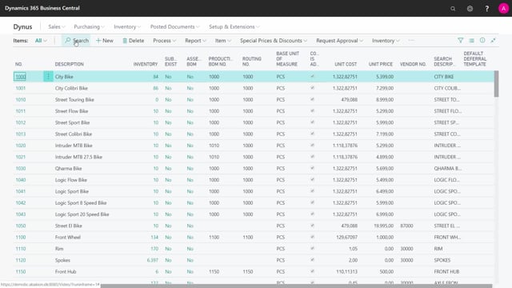
Task: Go to Dynus company home
Action: pyautogui.click(x=22, y=26)
